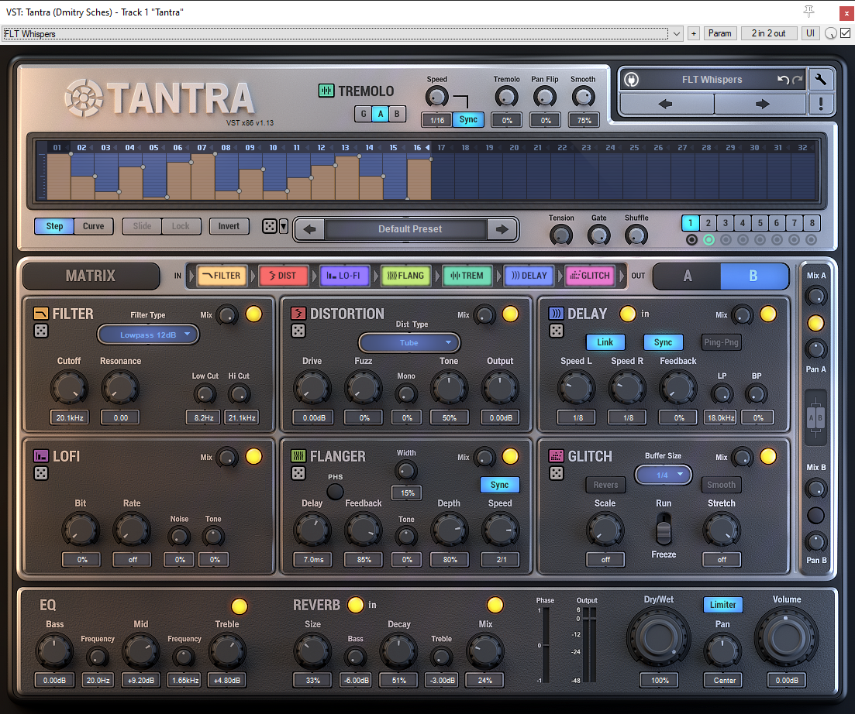Open the 2 in 2 out routing
Viewport: 855px width, 714px height.
pyautogui.click(x=769, y=33)
